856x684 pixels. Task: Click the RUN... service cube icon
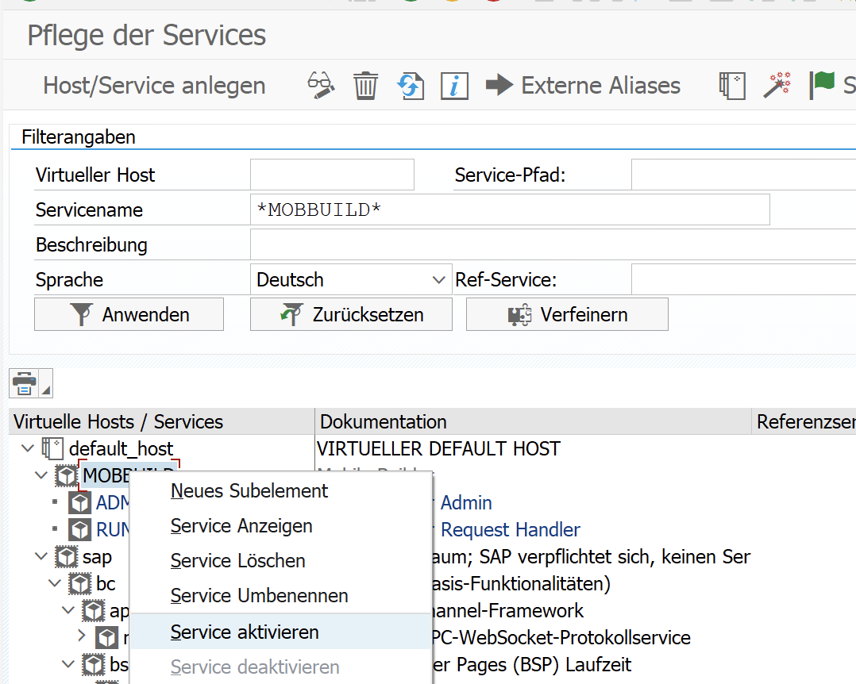pos(79,529)
